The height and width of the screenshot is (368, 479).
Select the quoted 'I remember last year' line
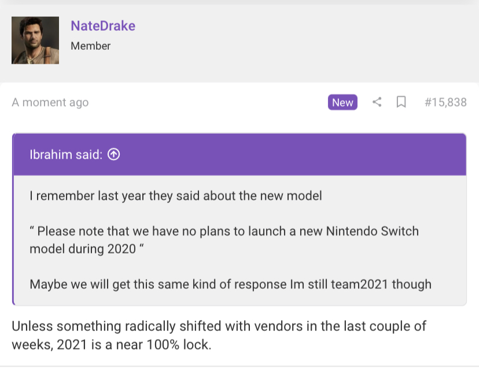tap(176, 196)
